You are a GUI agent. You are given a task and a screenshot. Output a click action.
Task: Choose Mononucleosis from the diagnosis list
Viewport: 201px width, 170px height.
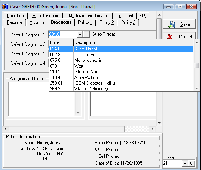pos(121,60)
